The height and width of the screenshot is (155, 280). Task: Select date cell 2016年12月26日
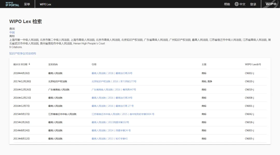click(22, 90)
